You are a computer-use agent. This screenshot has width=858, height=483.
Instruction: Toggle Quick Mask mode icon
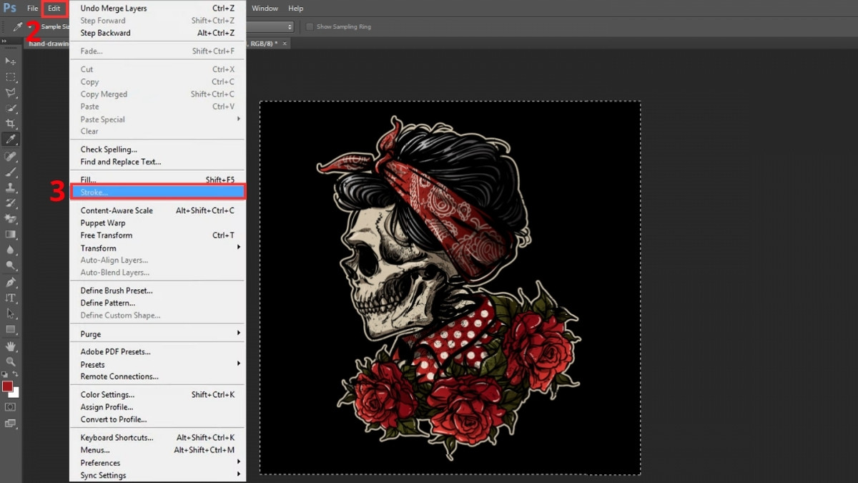tap(10, 406)
